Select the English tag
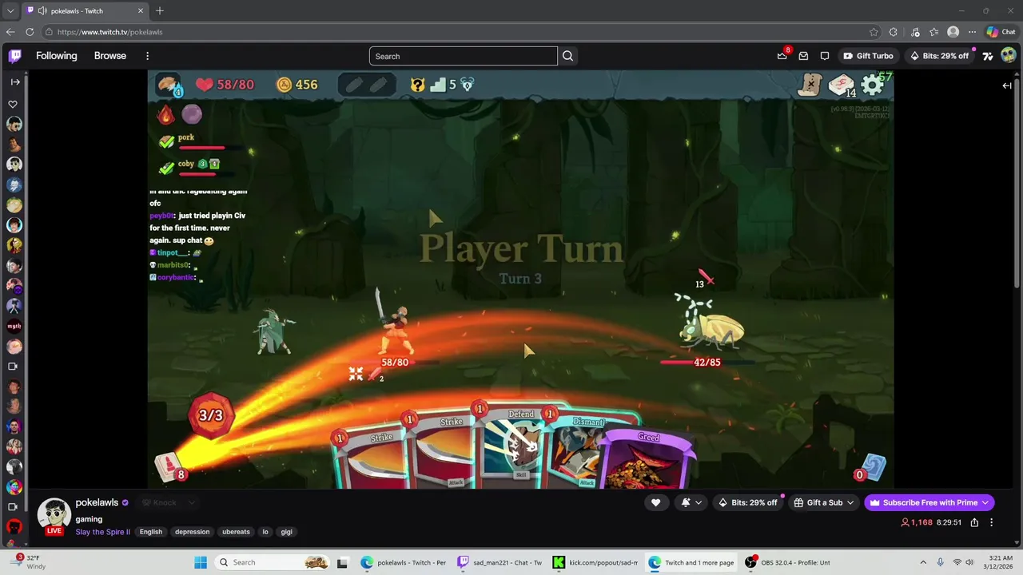The height and width of the screenshot is (575, 1023). click(151, 532)
